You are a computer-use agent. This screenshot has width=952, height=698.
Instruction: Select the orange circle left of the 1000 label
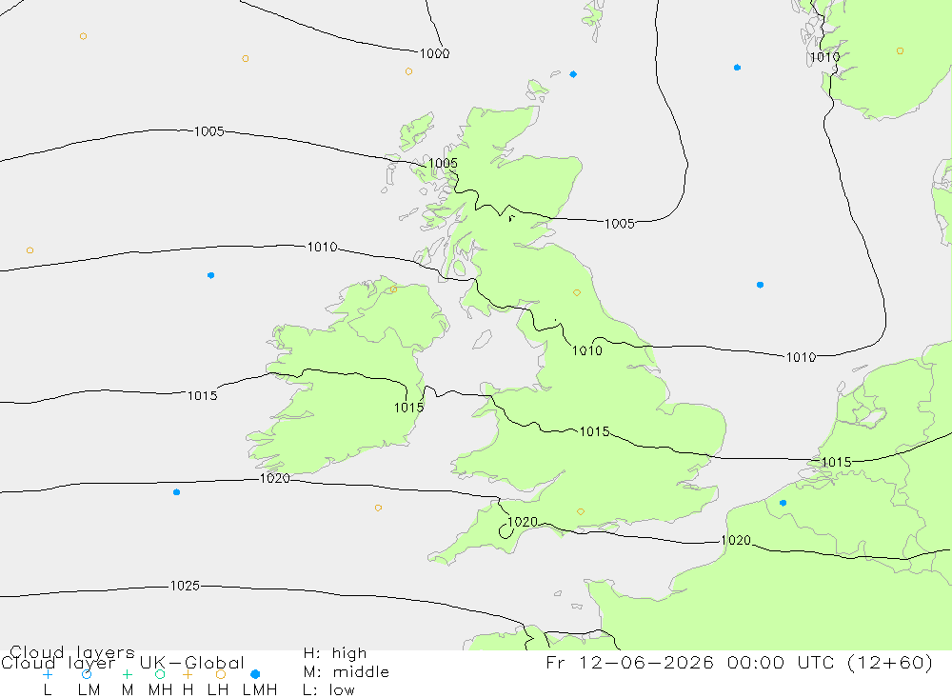408,71
